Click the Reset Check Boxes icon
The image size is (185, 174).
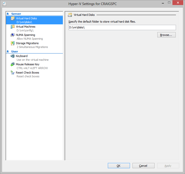13,73
